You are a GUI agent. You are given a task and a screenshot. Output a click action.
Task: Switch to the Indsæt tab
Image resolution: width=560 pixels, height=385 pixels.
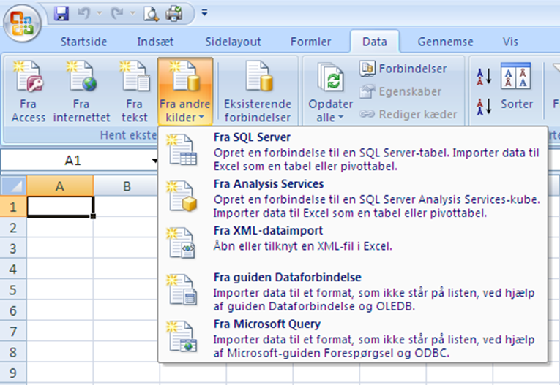coord(155,42)
